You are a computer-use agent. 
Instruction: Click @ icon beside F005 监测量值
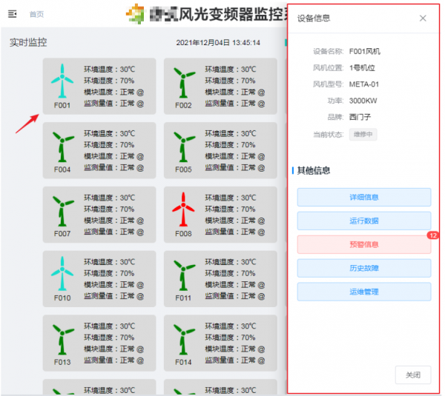click(261, 168)
